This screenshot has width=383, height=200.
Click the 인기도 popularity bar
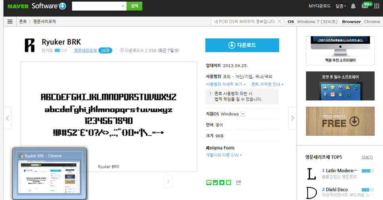click(61, 50)
